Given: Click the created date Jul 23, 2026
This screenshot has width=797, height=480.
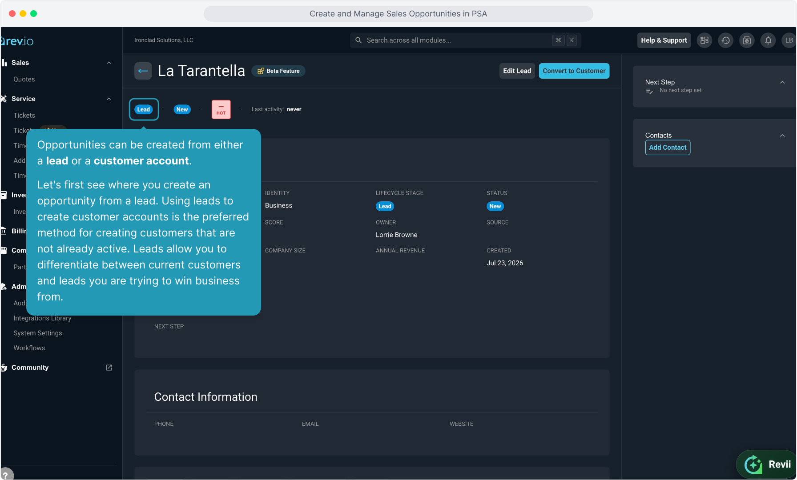Looking at the screenshot, I should (x=505, y=263).
